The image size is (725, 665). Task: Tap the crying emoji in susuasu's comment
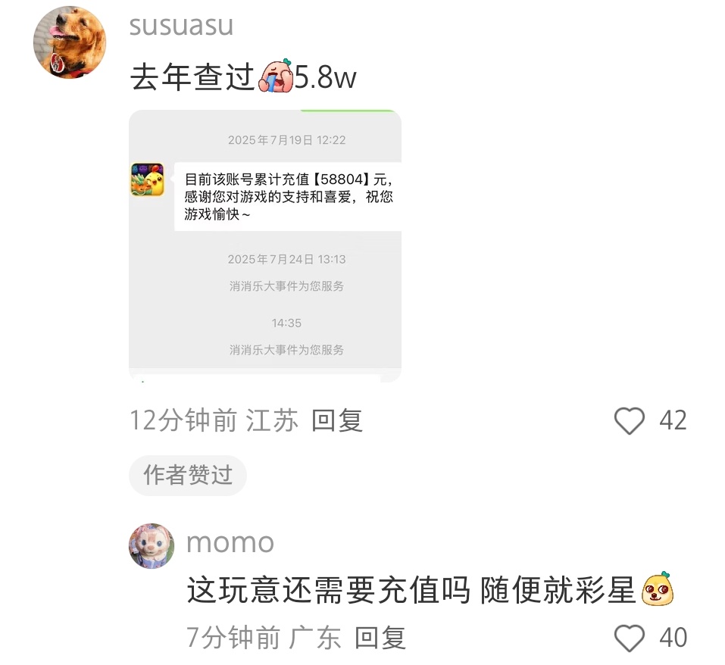[276, 75]
